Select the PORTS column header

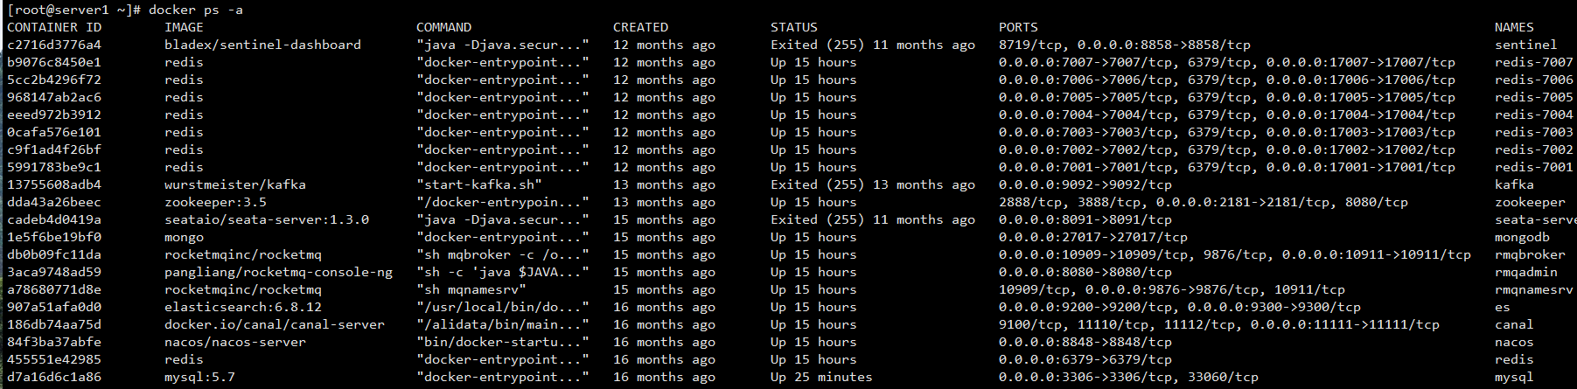(x=1018, y=27)
